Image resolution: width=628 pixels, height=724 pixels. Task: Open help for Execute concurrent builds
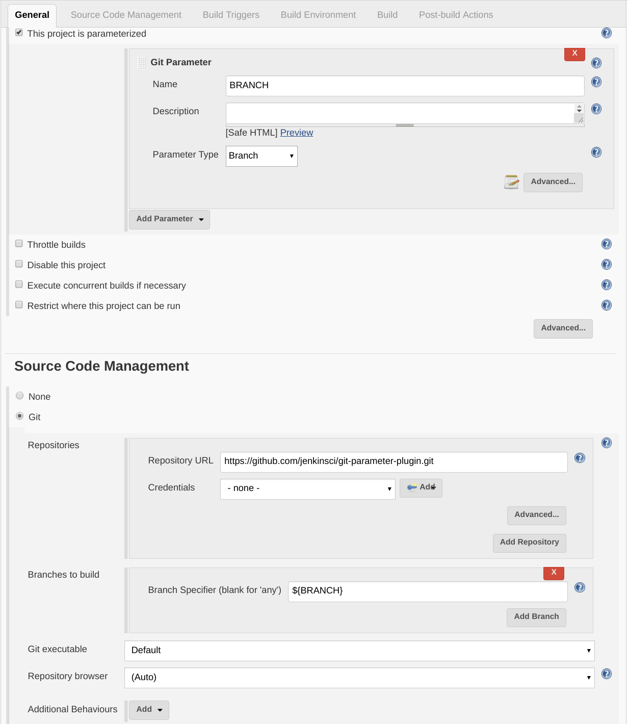[x=607, y=285]
